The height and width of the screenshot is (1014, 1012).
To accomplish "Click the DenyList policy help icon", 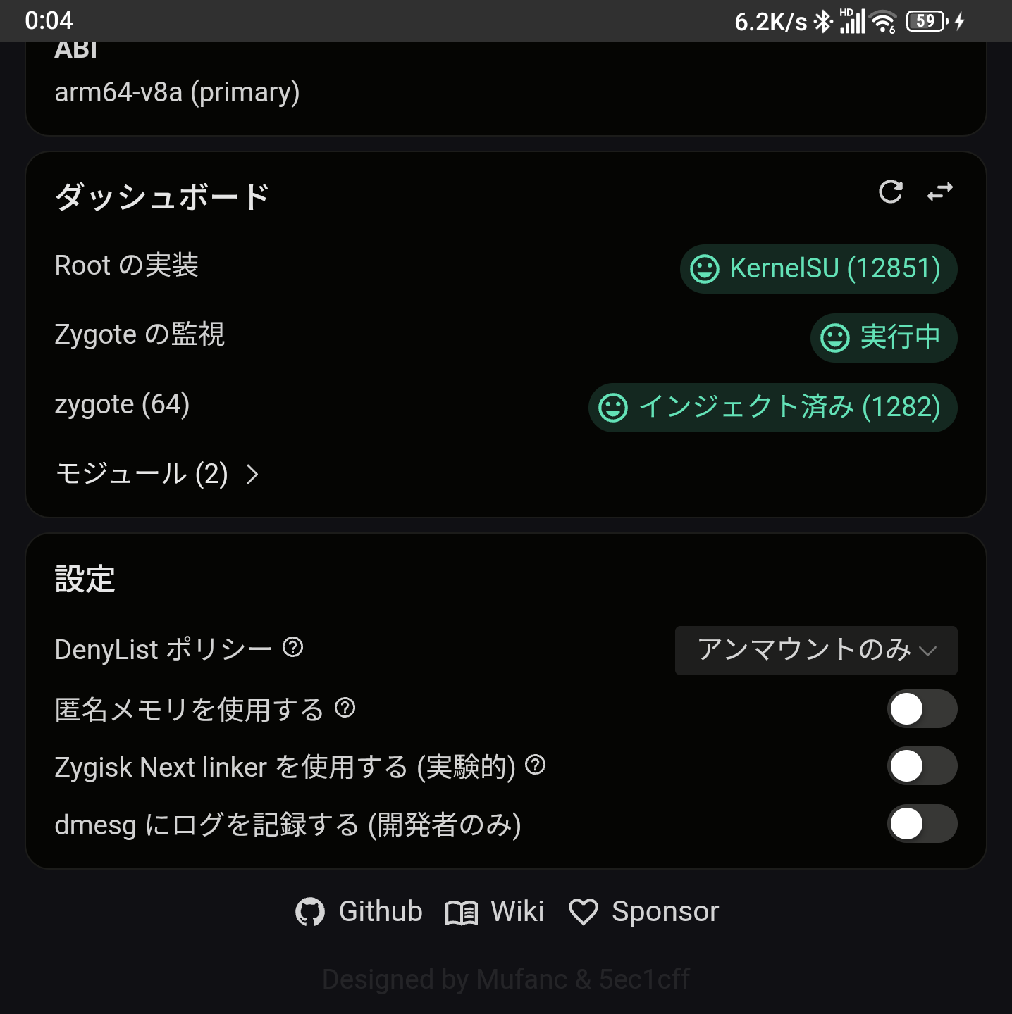I will tap(292, 646).
